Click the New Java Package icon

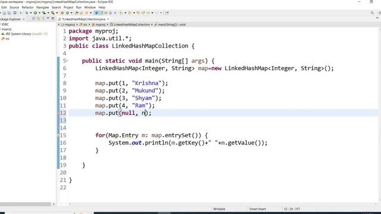(x=62, y=13)
